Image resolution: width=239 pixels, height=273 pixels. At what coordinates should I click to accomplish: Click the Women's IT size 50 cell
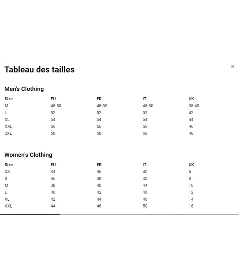tap(145, 206)
